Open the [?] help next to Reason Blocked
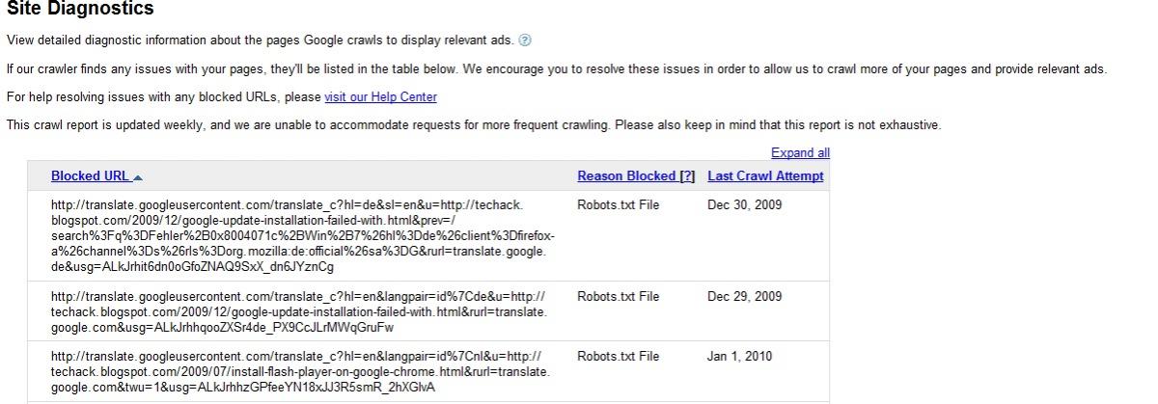The width and height of the screenshot is (1158, 404). coord(687,176)
